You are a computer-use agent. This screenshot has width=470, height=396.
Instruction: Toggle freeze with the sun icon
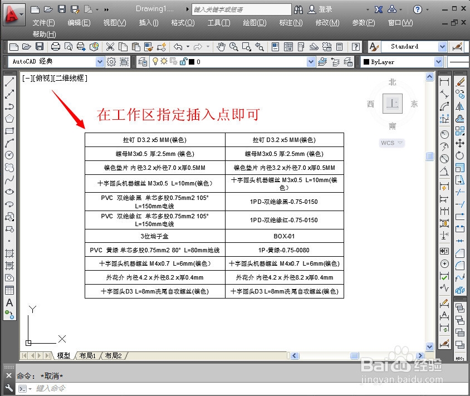(x=165, y=61)
